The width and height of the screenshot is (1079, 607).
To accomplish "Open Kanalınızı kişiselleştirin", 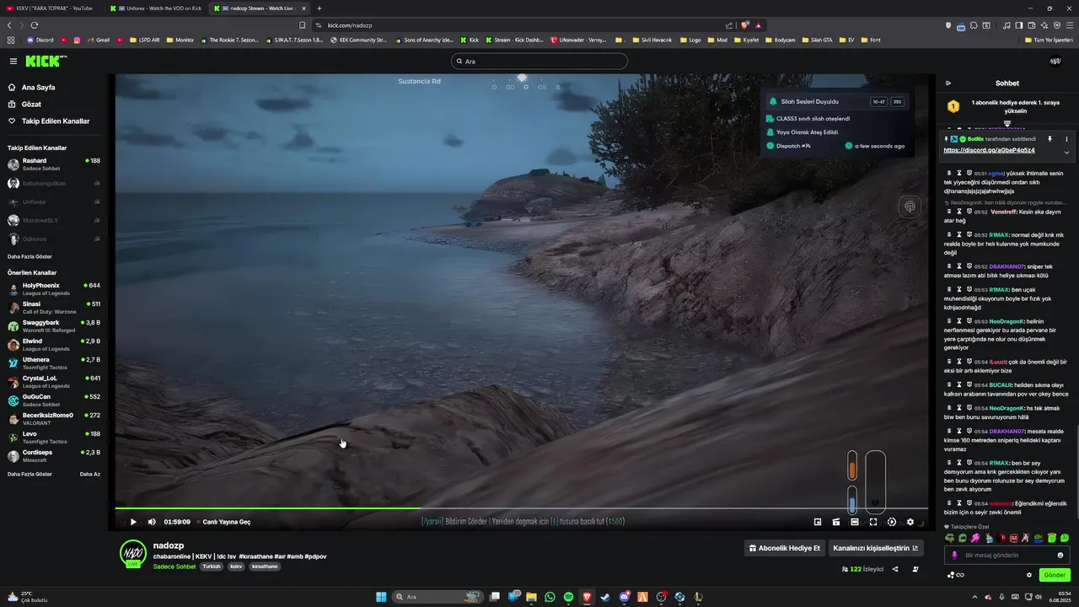I will click(876, 548).
